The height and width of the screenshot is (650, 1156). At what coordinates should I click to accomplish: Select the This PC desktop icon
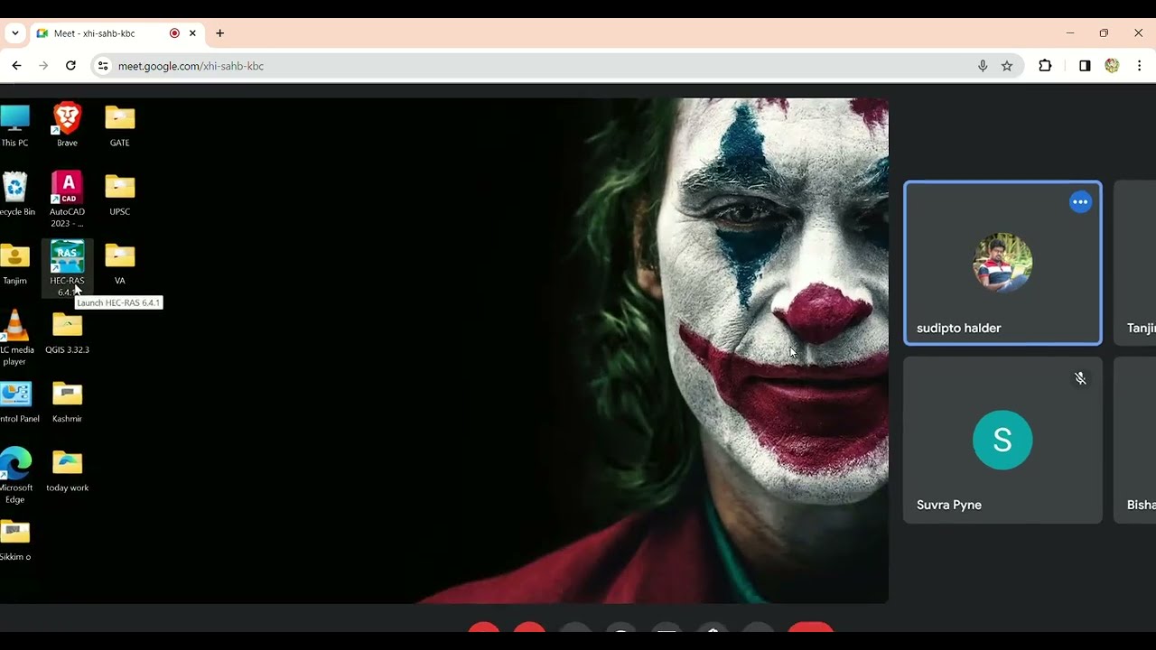click(14, 125)
